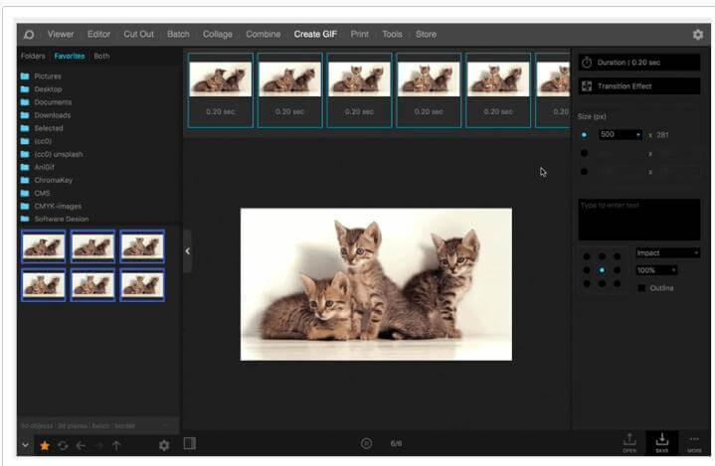Set text position to the top-center anchor dot

(x=602, y=256)
